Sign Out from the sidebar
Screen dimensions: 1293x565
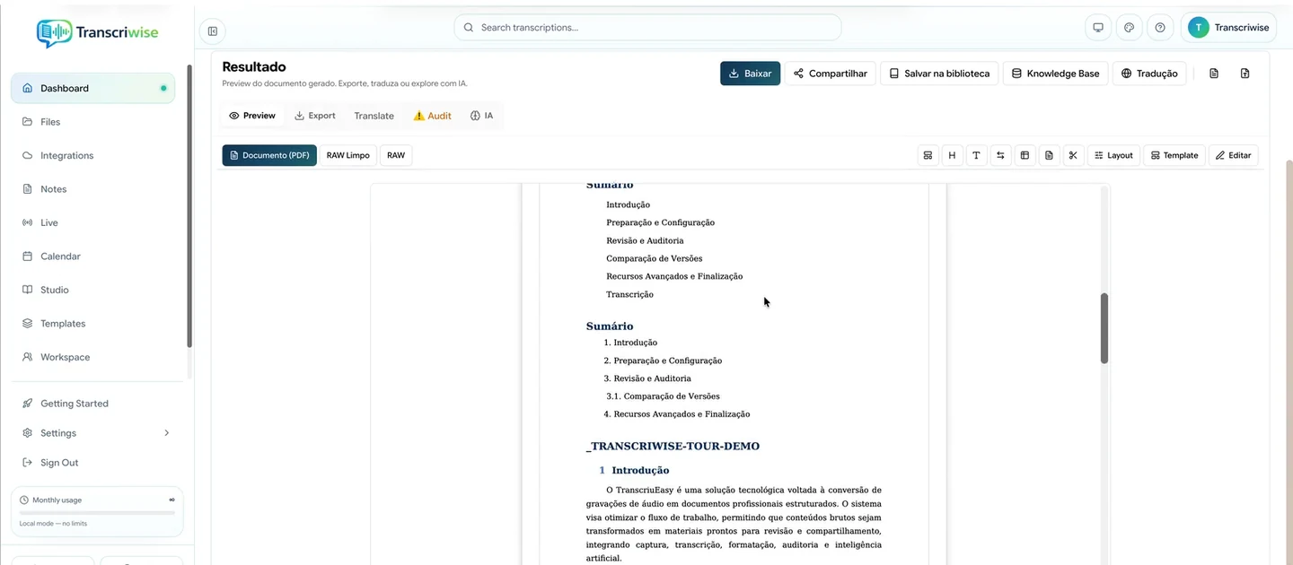[92, 463]
